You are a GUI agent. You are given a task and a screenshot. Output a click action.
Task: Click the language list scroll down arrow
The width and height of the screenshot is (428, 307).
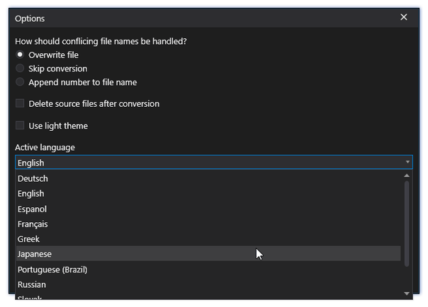407,294
